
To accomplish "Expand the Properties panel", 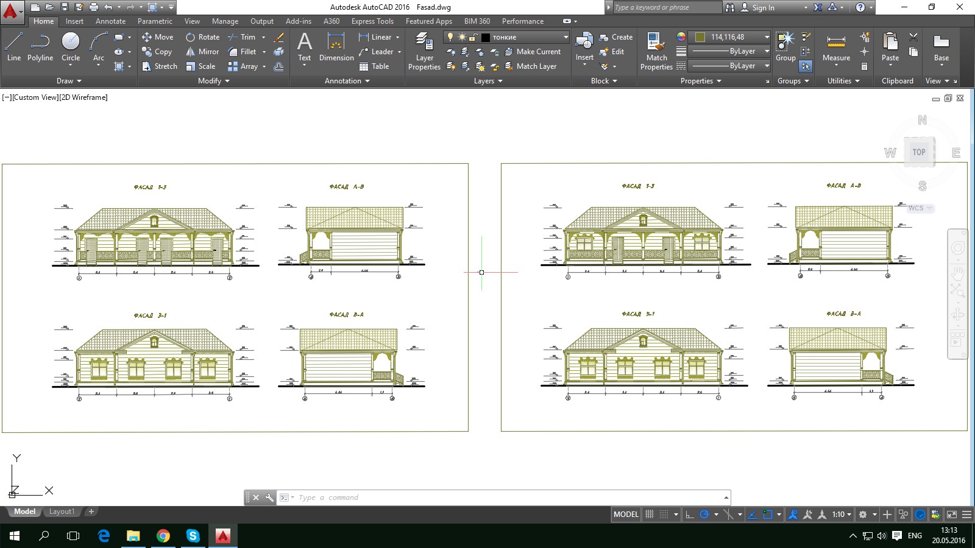I will 701,81.
